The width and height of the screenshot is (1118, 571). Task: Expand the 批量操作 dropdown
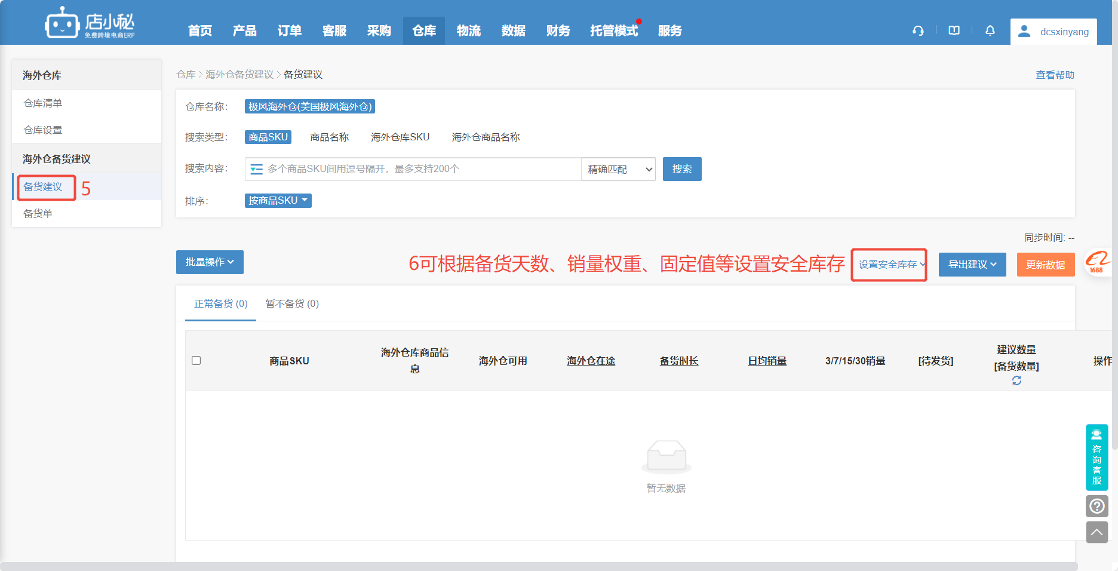[x=210, y=262]
